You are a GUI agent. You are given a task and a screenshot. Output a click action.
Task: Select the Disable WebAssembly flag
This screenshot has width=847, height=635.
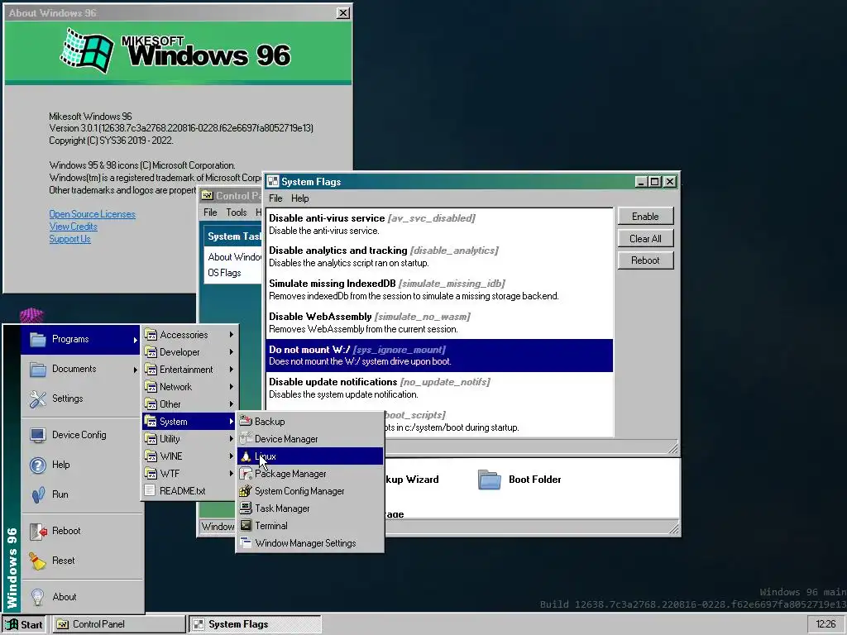(x=440, y=322)
